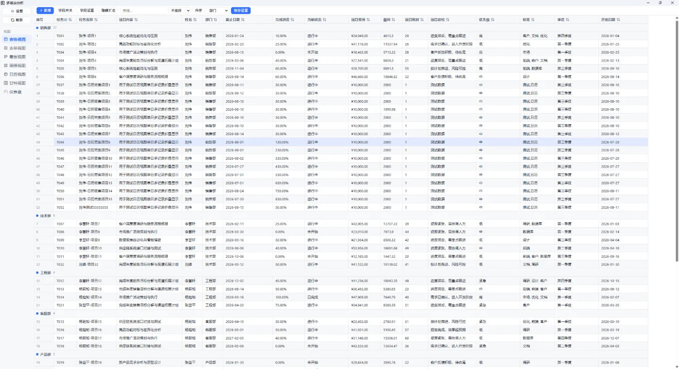Focus the 查找 search field
Viewport: 679px width, 369px height.
coord(143,10)
